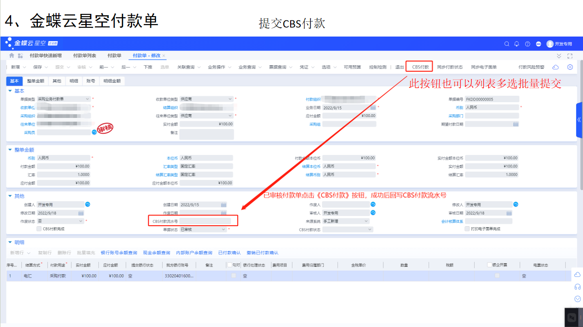The width and height of the screenshot is (583, 327).
Task: Check the 锁企开票 box in row 1
Action: (497, 276)
